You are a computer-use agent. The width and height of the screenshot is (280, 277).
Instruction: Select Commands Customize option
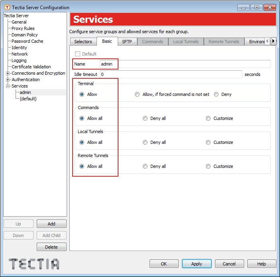coord(208,118)
